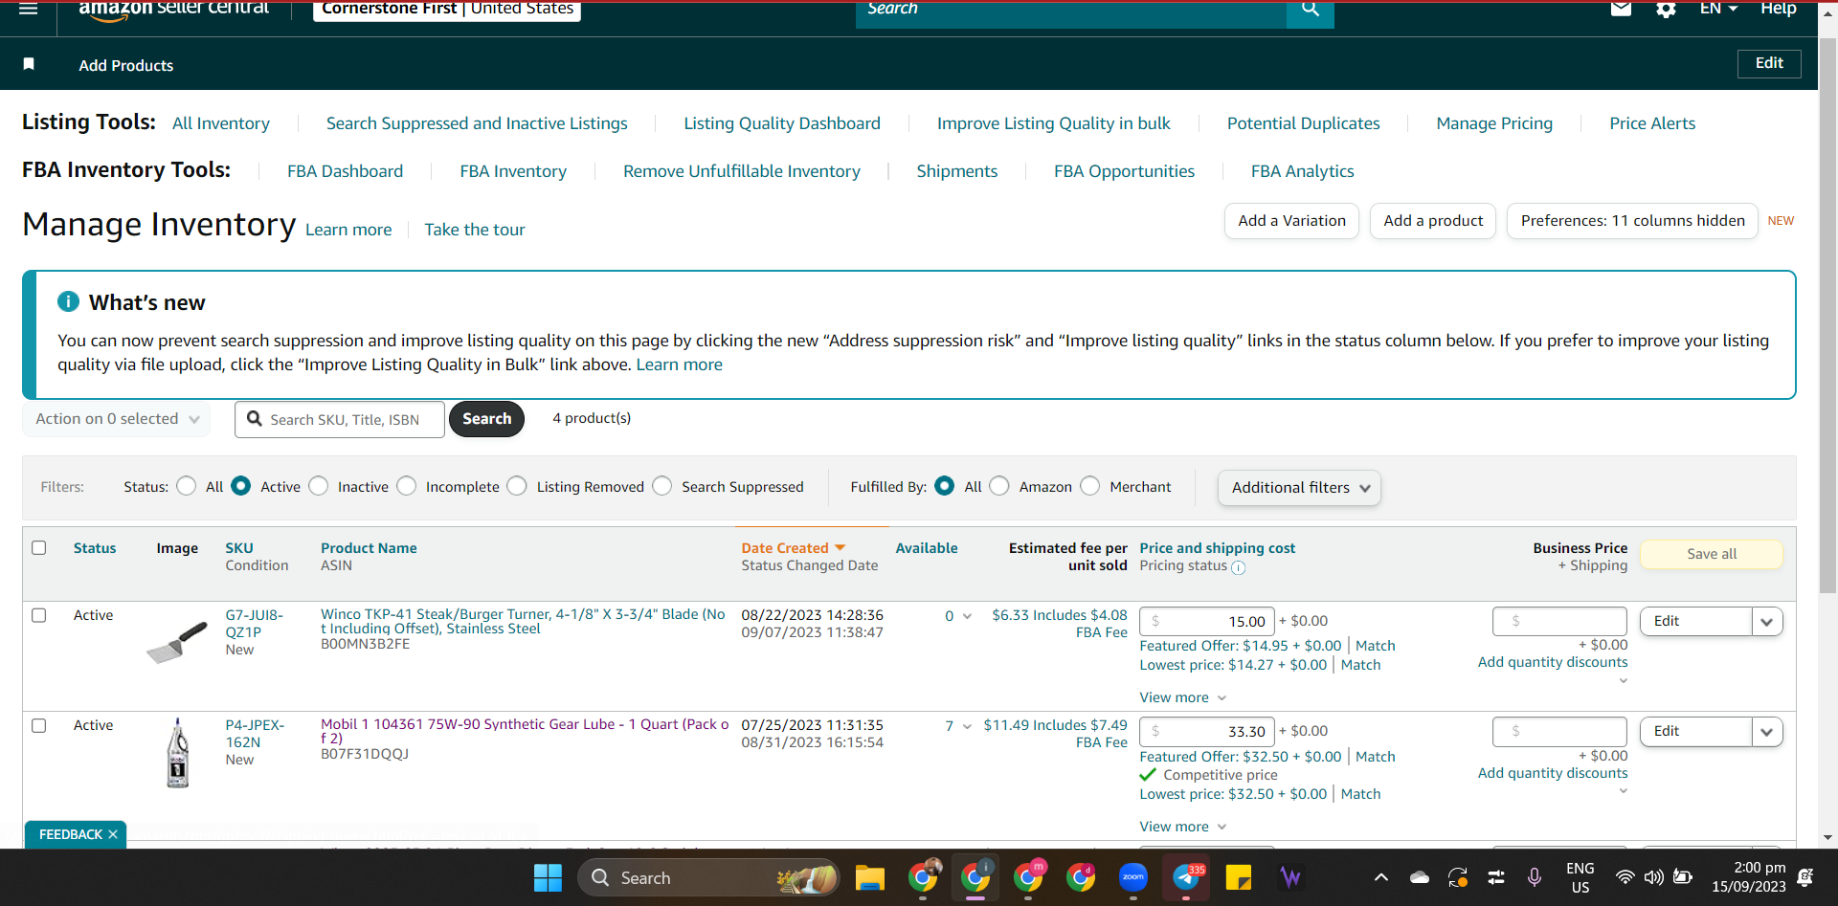The width and height of the screenshot is (1838, 906).
Task: Select Status Inactive radio button
Action: coord(319,486)
